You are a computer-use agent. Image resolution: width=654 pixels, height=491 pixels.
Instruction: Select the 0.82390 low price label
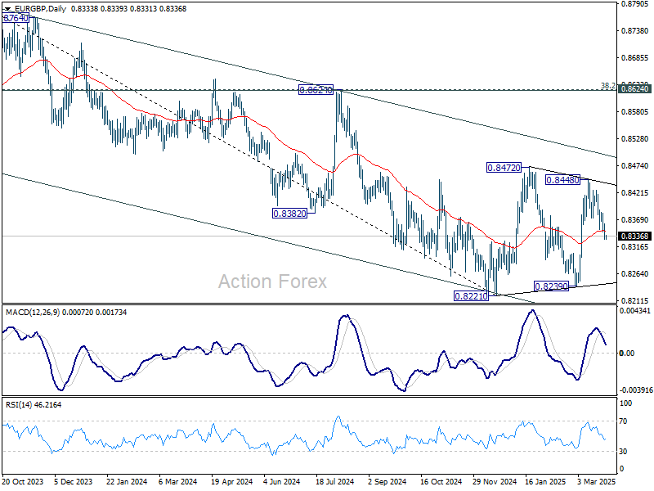551,286
